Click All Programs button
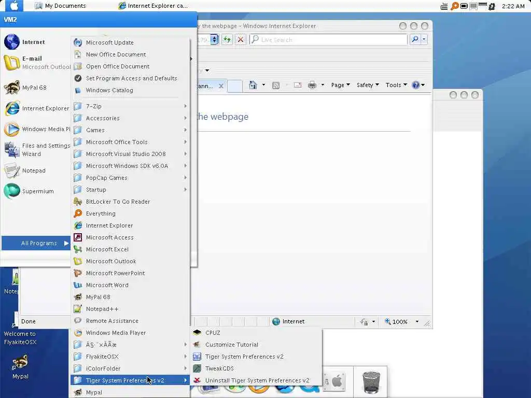This screenshot has height=398, width=531. click(x=36, y=243)
